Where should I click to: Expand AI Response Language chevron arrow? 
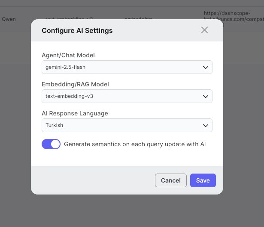coord(206,125)
